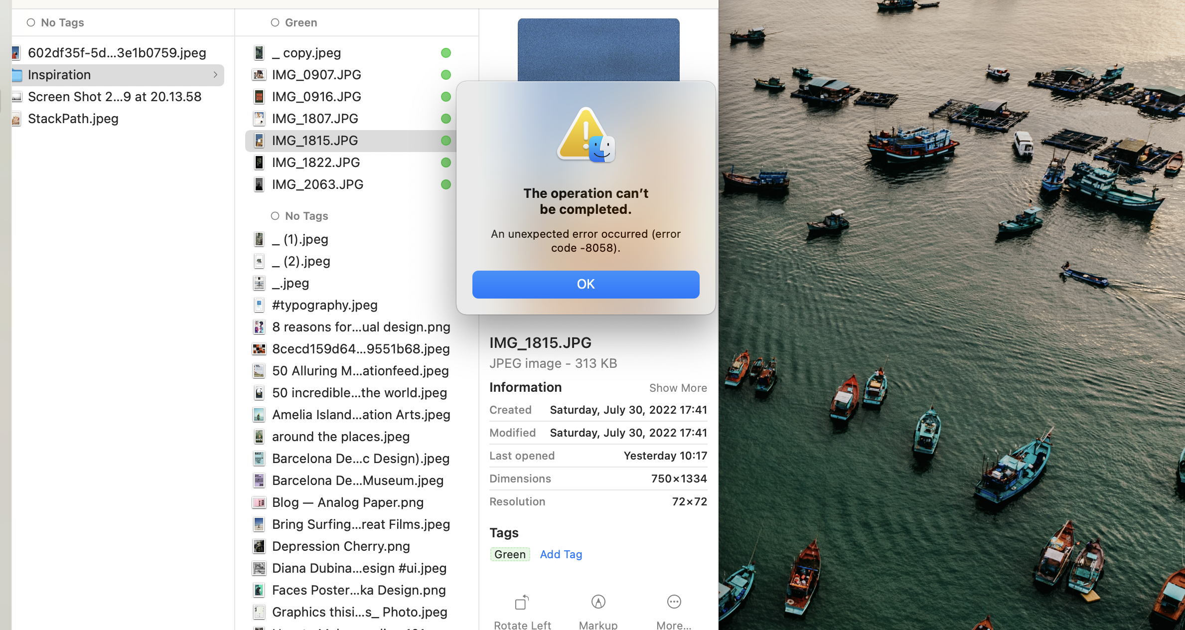Click green tag dot beside IMG_2063.JPG
The image size is (1185, 630).
coord(446,184)
